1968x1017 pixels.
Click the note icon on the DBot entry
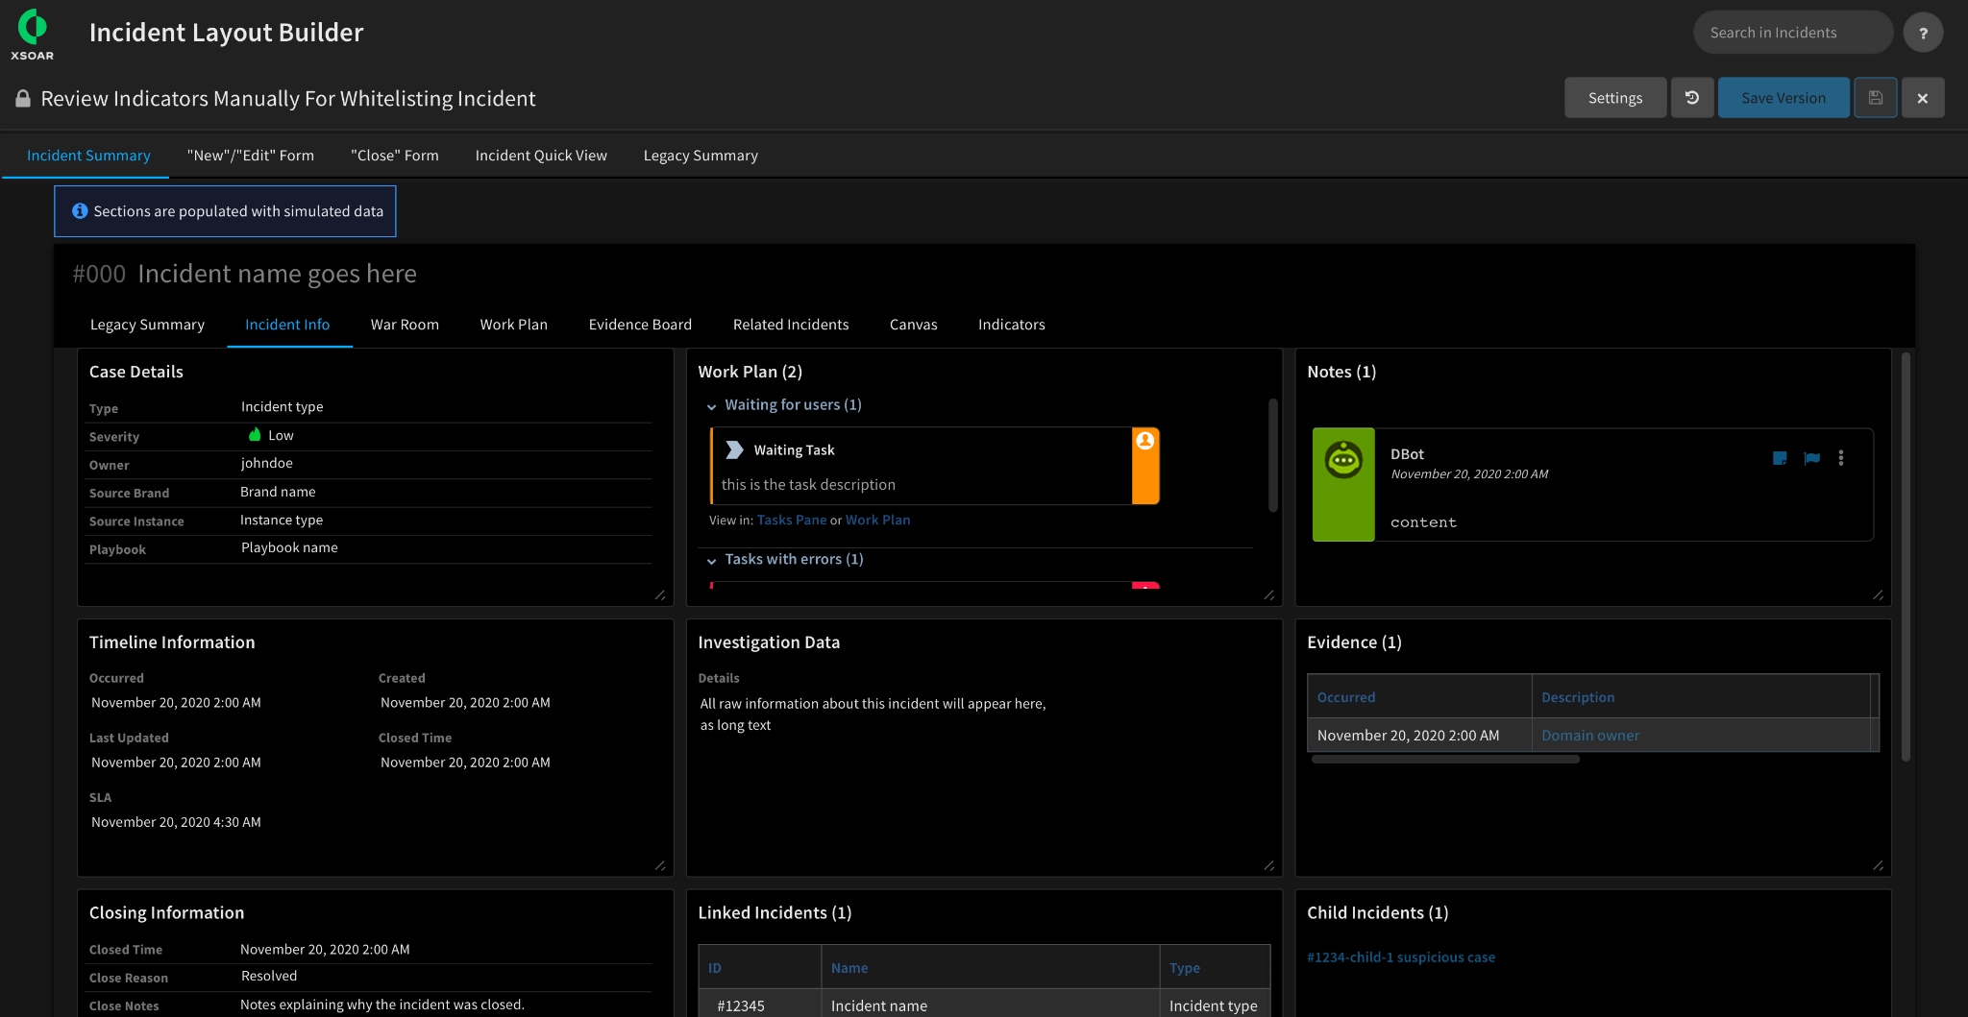point(1780,458)
